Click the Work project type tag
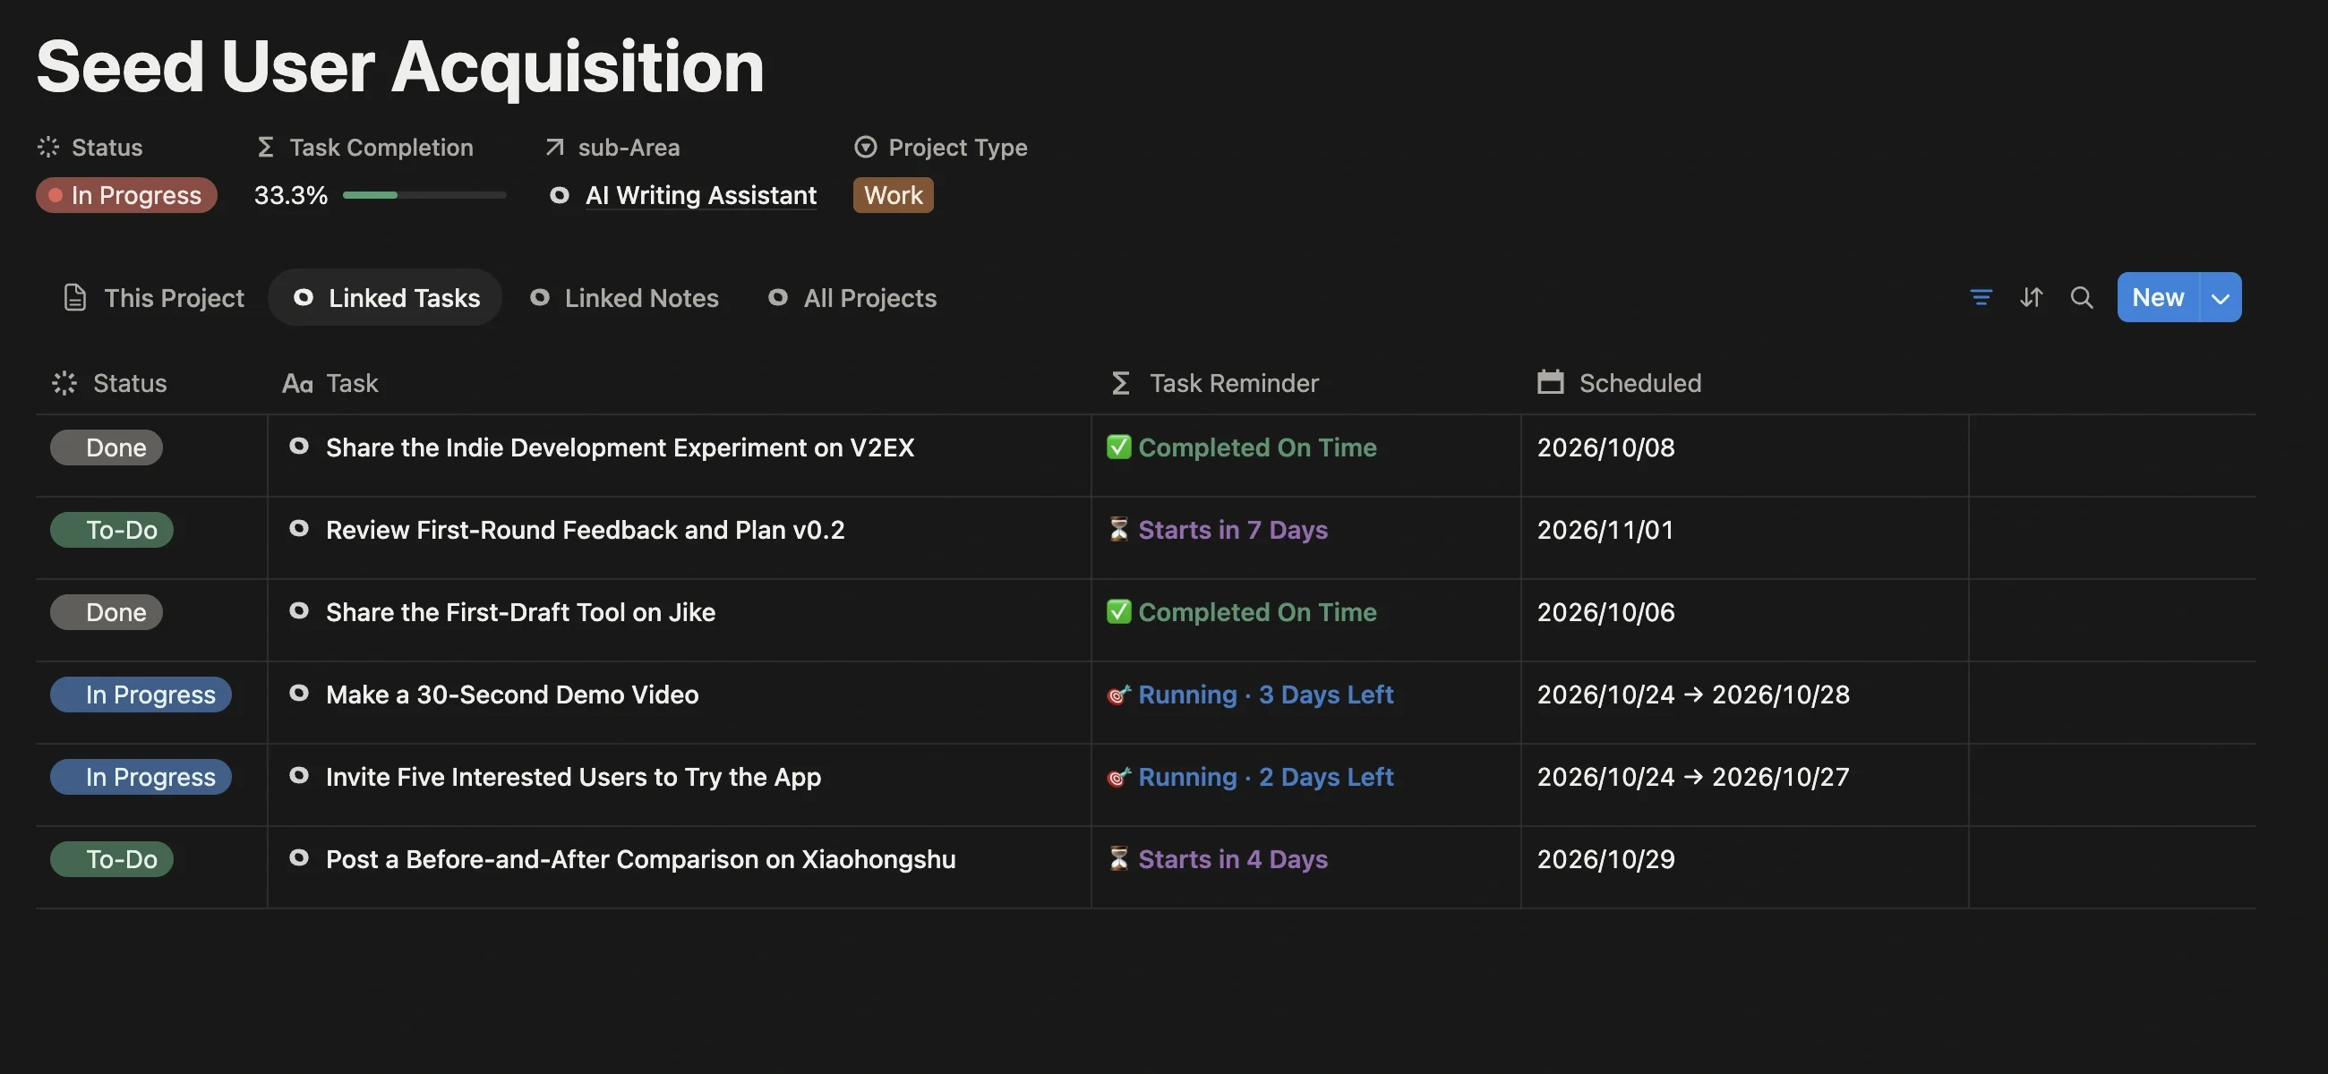 click(893, 195)
